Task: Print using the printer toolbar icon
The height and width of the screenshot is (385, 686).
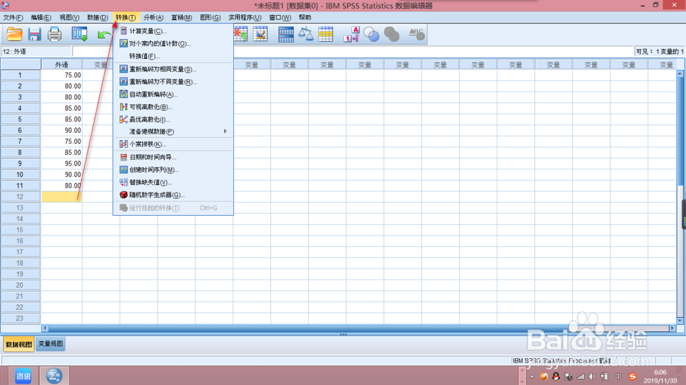Action: 55,34
